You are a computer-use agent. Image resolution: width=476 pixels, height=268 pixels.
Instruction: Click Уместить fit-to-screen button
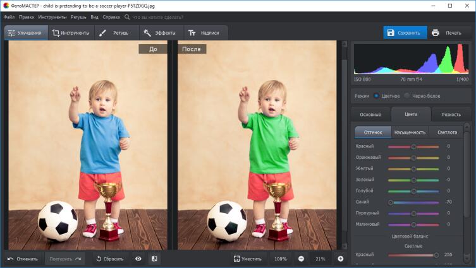pos(247,259)
